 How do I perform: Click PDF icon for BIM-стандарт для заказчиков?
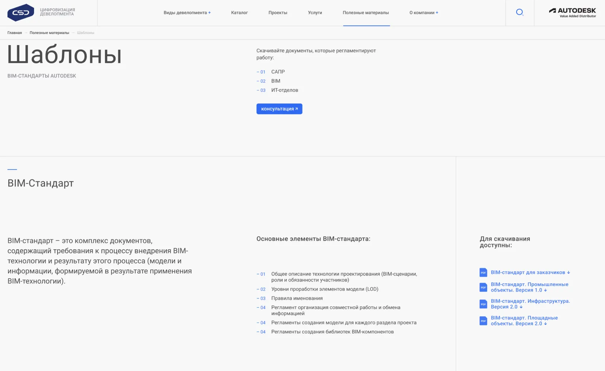(x=483, y=273)
